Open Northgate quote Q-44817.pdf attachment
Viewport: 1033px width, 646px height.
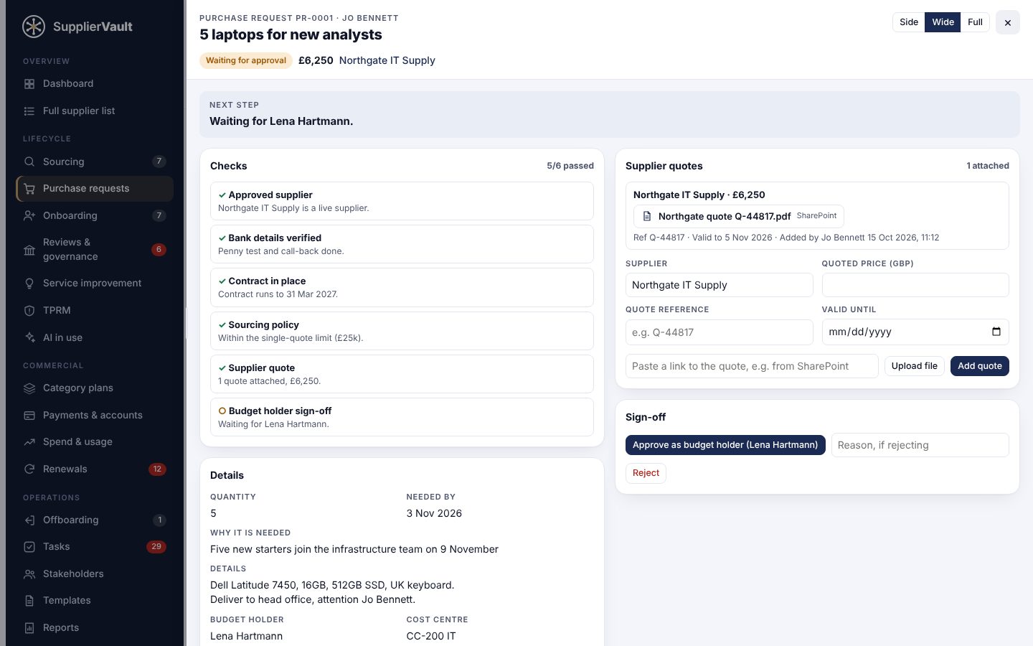pos(738,216)
